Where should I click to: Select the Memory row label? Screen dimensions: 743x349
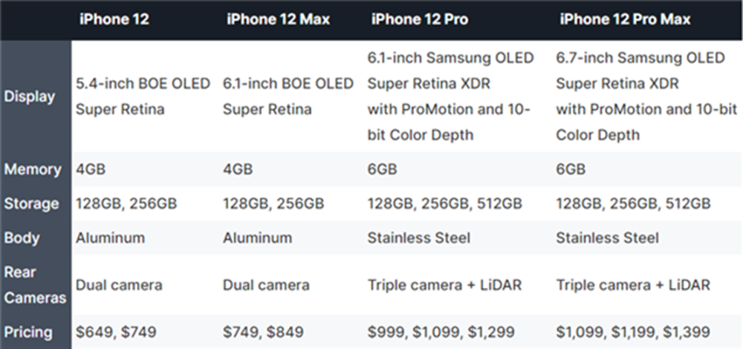pos(33,169)
